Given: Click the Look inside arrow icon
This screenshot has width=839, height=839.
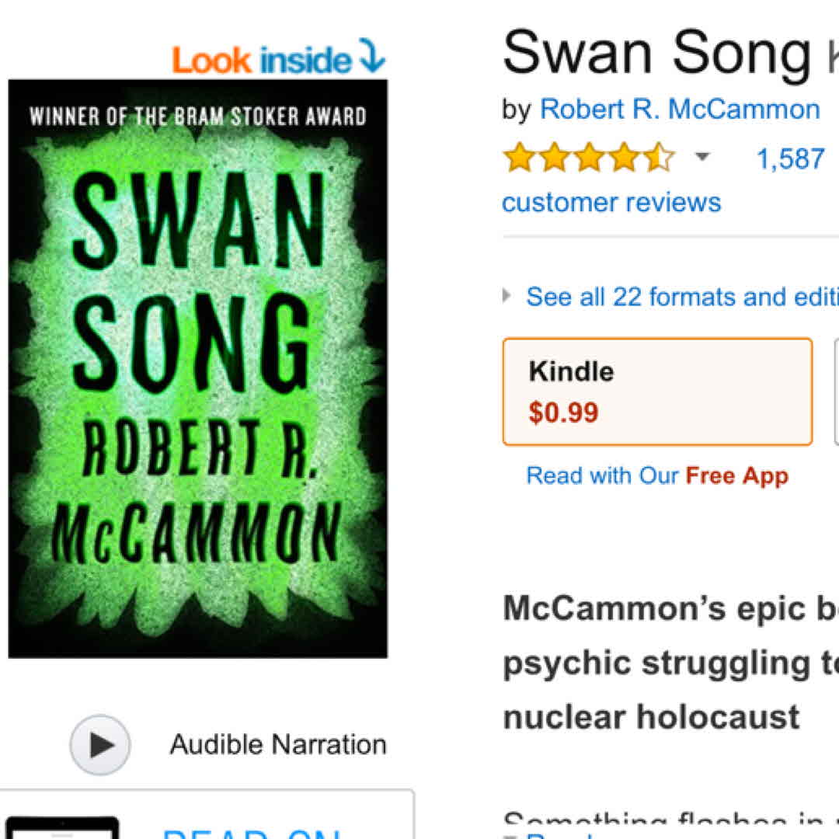Looking at the screenshot, I should coord(371,56).
